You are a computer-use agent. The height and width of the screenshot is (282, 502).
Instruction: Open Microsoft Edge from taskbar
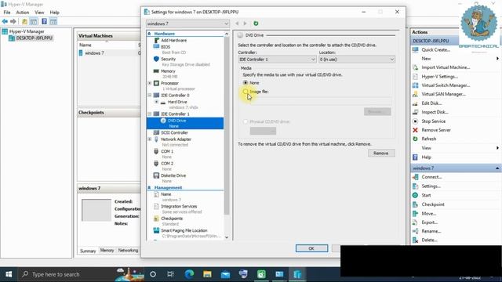tap(189, 274)
